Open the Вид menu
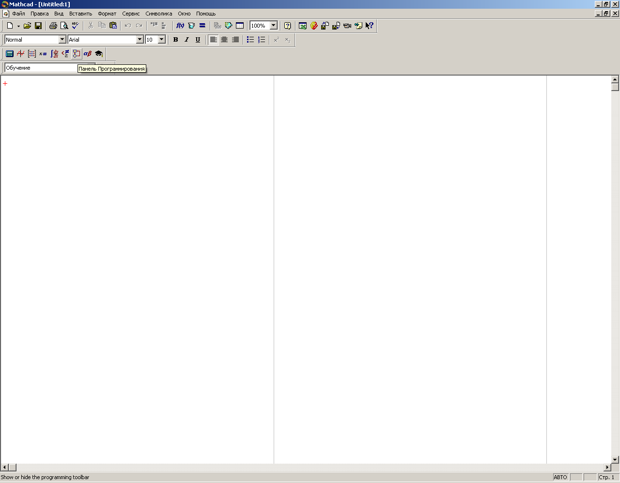The height and width of the screenshot is (483, 620). tap(59, 14)
